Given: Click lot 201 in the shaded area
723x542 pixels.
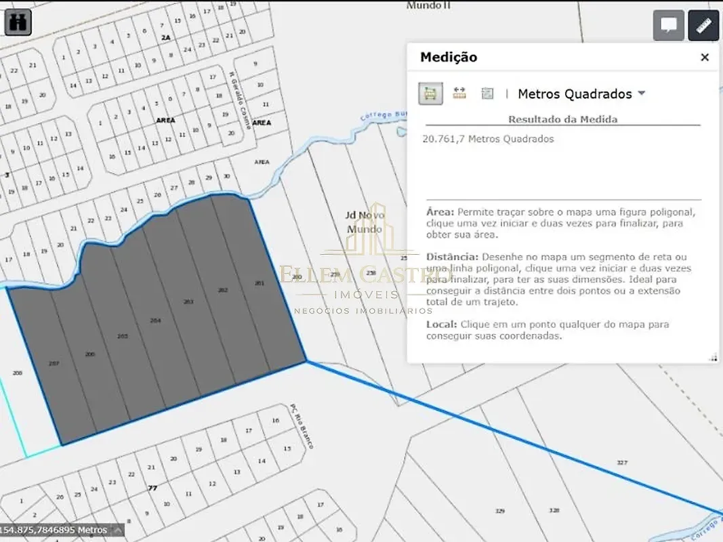Looking at the screenshot, I should pyautogui.click(x=260, y=283).
